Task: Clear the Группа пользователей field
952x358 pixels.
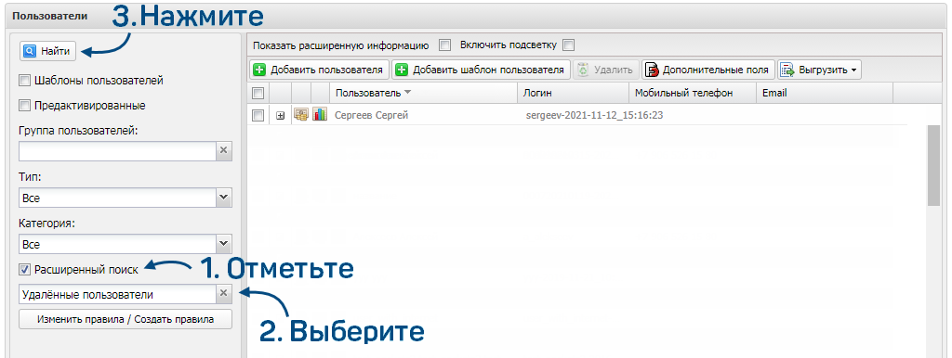Action: tap(224, 151)
